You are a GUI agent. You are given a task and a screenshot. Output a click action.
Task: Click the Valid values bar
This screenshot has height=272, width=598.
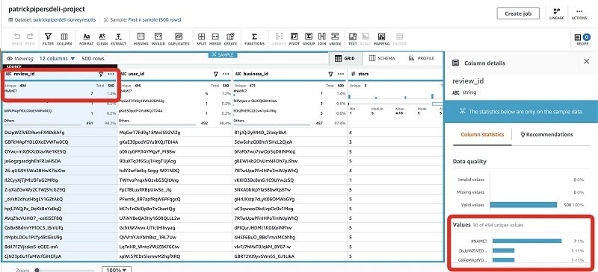(x=523, y=205)
